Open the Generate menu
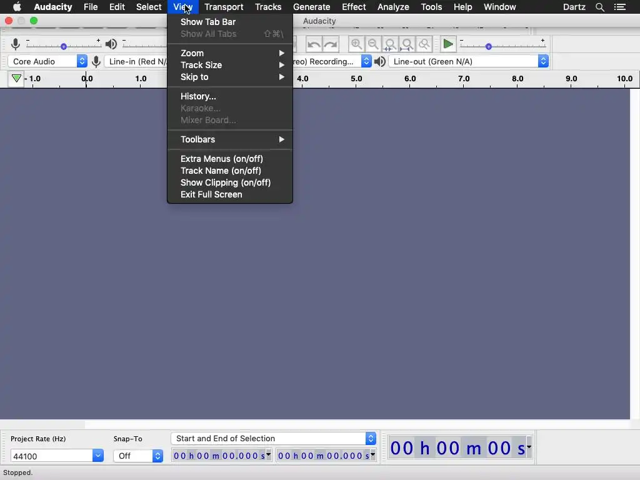 pos(311,7)
